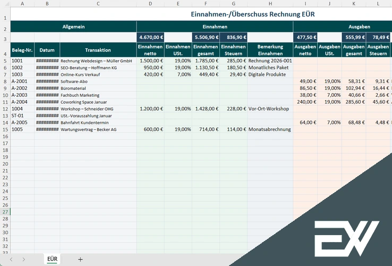Select the 4.670,00 € total cell
Image resolution: width=392 pixels, height=266 pixels.
coord(150,38)
